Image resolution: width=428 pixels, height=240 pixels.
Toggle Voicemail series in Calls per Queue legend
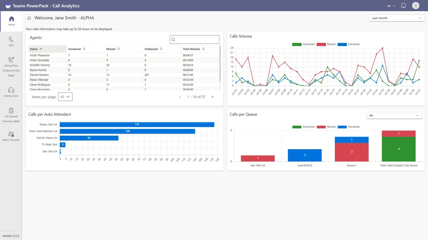click(x=349, y=127)
